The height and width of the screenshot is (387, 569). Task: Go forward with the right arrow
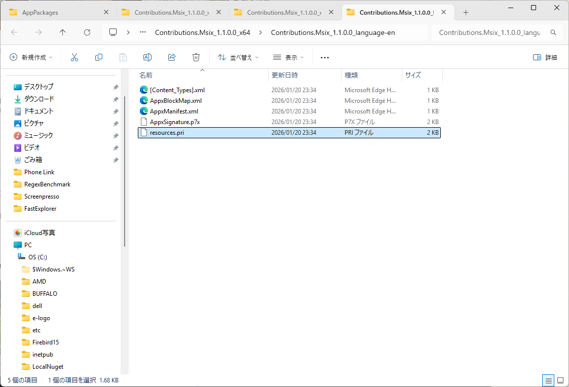pos(39,32)
